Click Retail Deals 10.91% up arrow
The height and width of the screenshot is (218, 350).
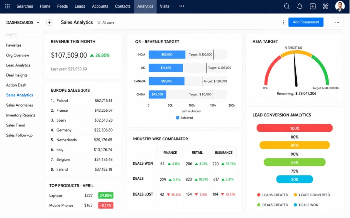pyautogui.click(x=196, y=179)
